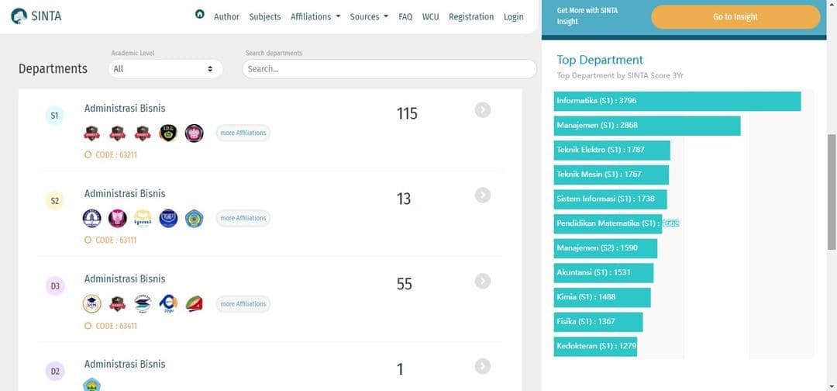
Task: Expand the Sources menu
Action: pyautogui.click(x=369, y=16)
